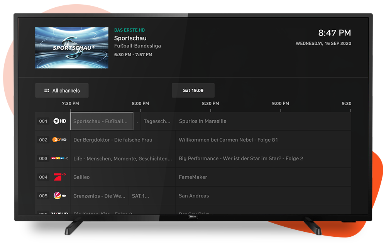386x246 pixels.
Task: Select Spurlos in Marseille program
Action: tap(263, 121)
